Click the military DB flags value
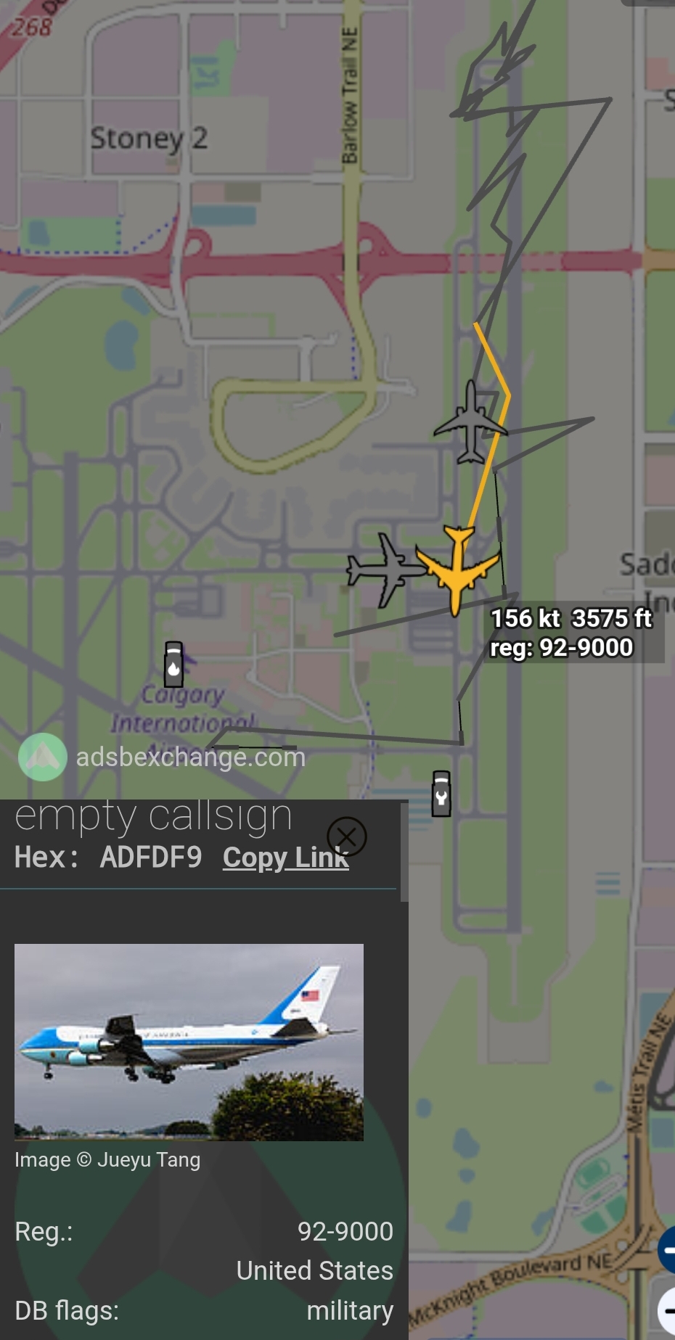Screen dimensions: 675x1340 point(350,1310)
